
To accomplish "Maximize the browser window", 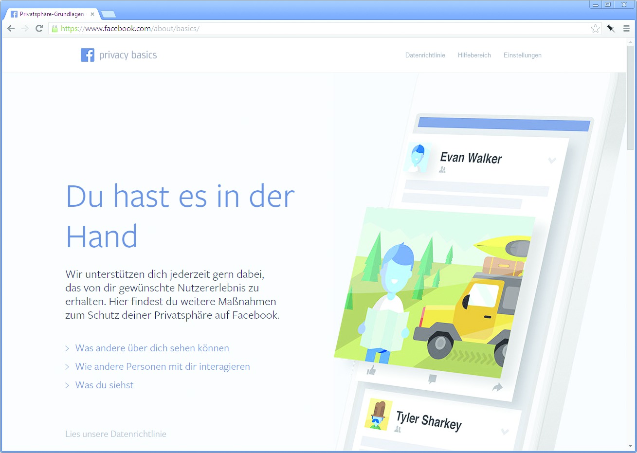I will pyautogui.click(x=608, y=4).
